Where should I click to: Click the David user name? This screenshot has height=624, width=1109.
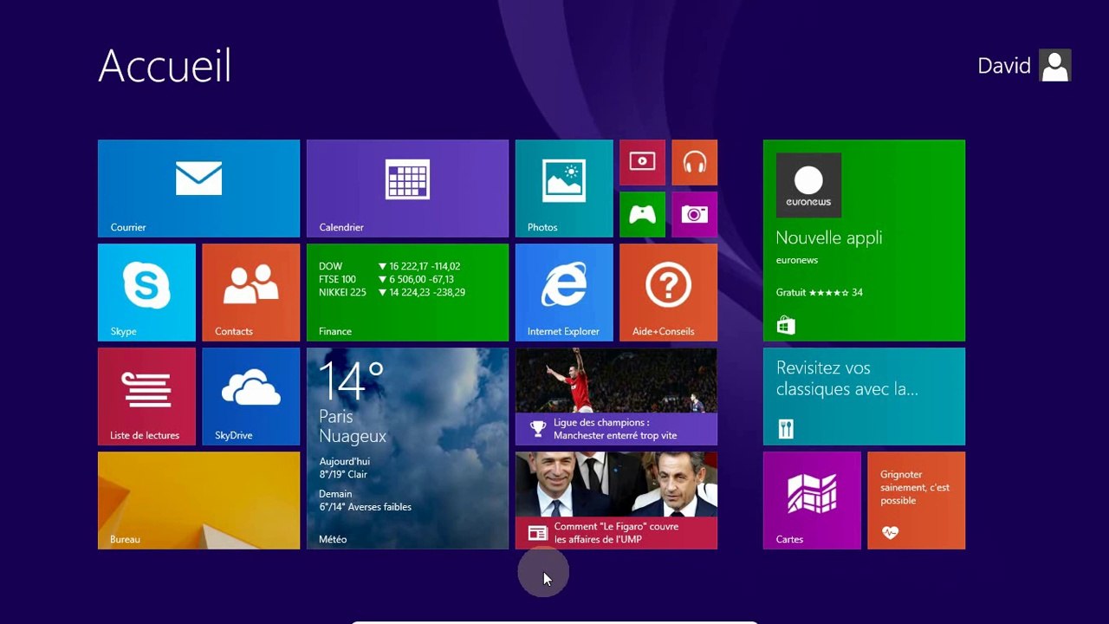pos(1004,66)
